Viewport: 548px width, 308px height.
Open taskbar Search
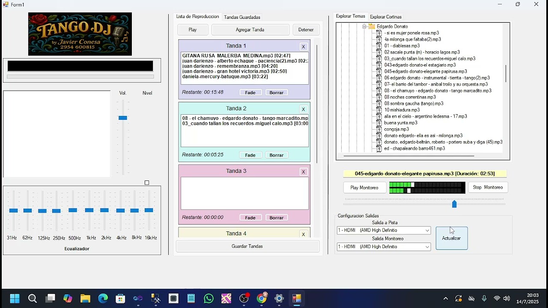[33, 299]
